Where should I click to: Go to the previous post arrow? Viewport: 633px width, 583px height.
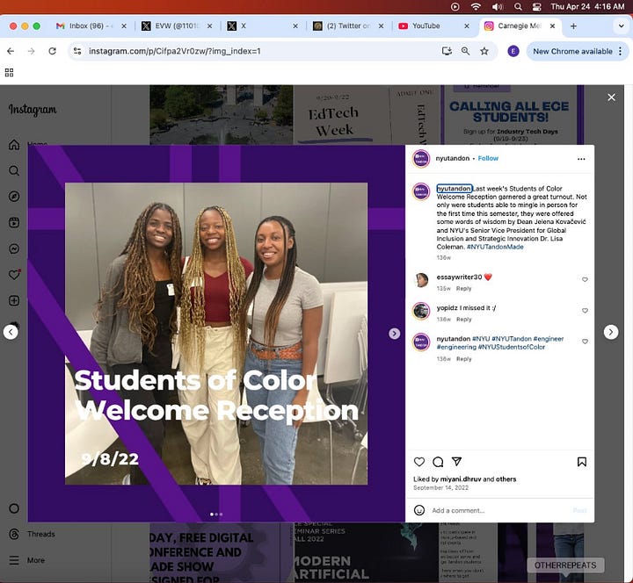coord(11,332)
